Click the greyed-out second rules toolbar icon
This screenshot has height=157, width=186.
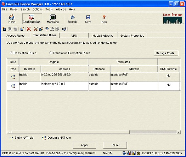pyautogui.click(x=10, y=29)
